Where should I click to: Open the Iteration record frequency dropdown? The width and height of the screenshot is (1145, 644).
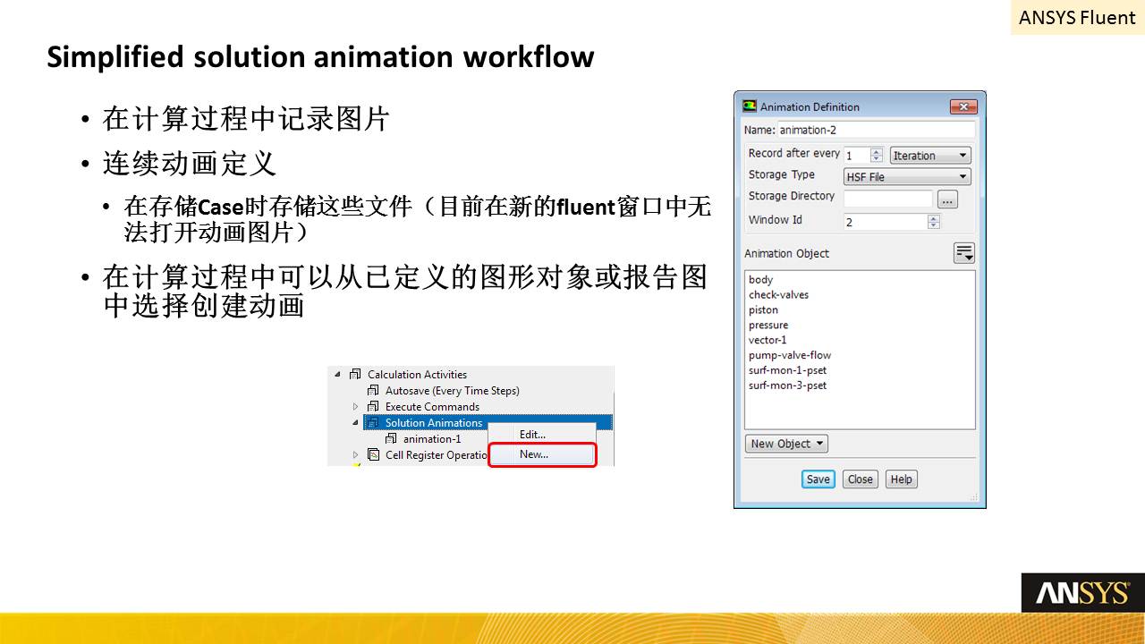pos(930,156)
